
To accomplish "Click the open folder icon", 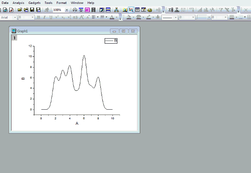I will click(20, 9).
